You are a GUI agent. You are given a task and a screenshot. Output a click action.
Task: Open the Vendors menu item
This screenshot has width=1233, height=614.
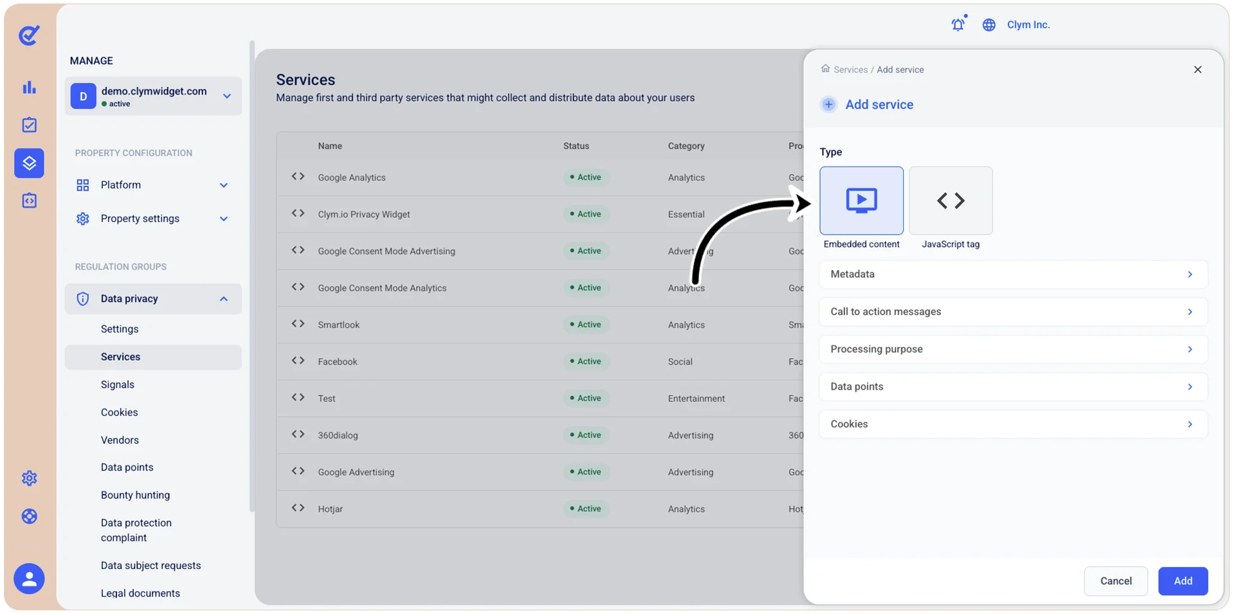[120, 440]
